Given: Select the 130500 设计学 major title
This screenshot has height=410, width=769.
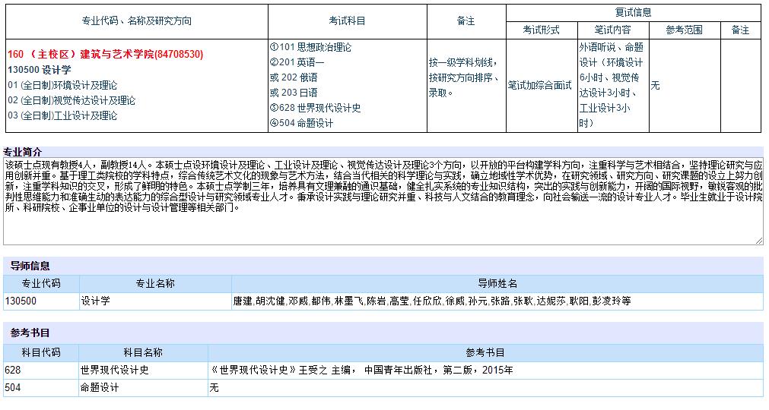Looking at the screenshot, I should [40, 70].
